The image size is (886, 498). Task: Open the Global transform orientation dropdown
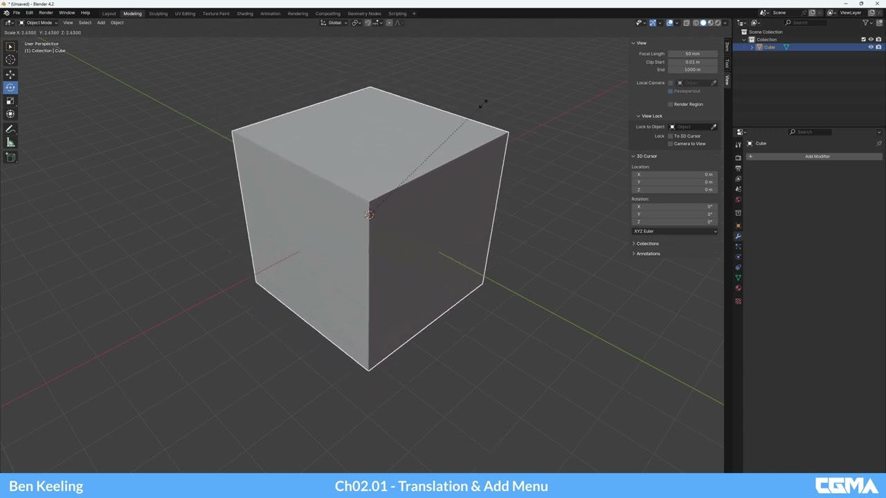pyautogui.click(x=334, y=23)
